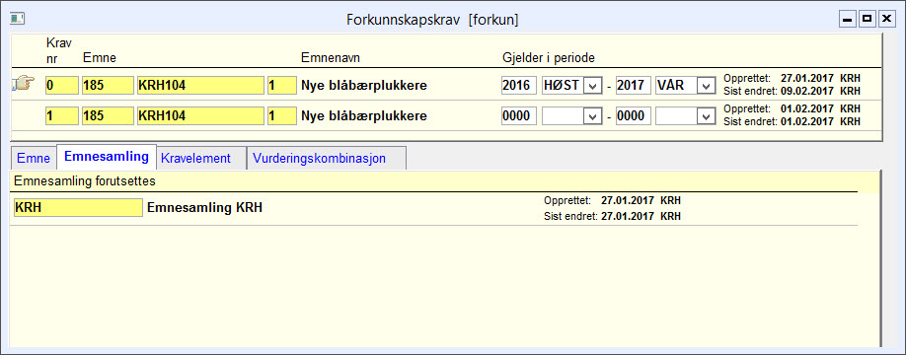This screenshot has width=906, height=355.
Task: Click the Krav nr field containing 0
Action: [x=62, y=86]
